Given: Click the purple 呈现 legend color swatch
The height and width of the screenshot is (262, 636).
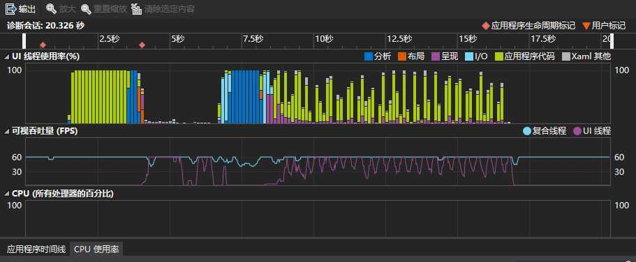Looking at the screenshot, I should [x=436, y=56].
